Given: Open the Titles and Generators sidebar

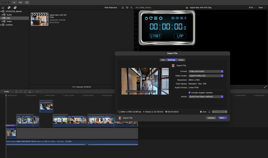Looking at the screenshot, I should click(x=15, y=8).
